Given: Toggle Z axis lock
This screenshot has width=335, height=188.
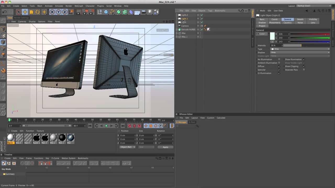Looking at the screenshot, I should pyautogui.click(x=65, y=12).
